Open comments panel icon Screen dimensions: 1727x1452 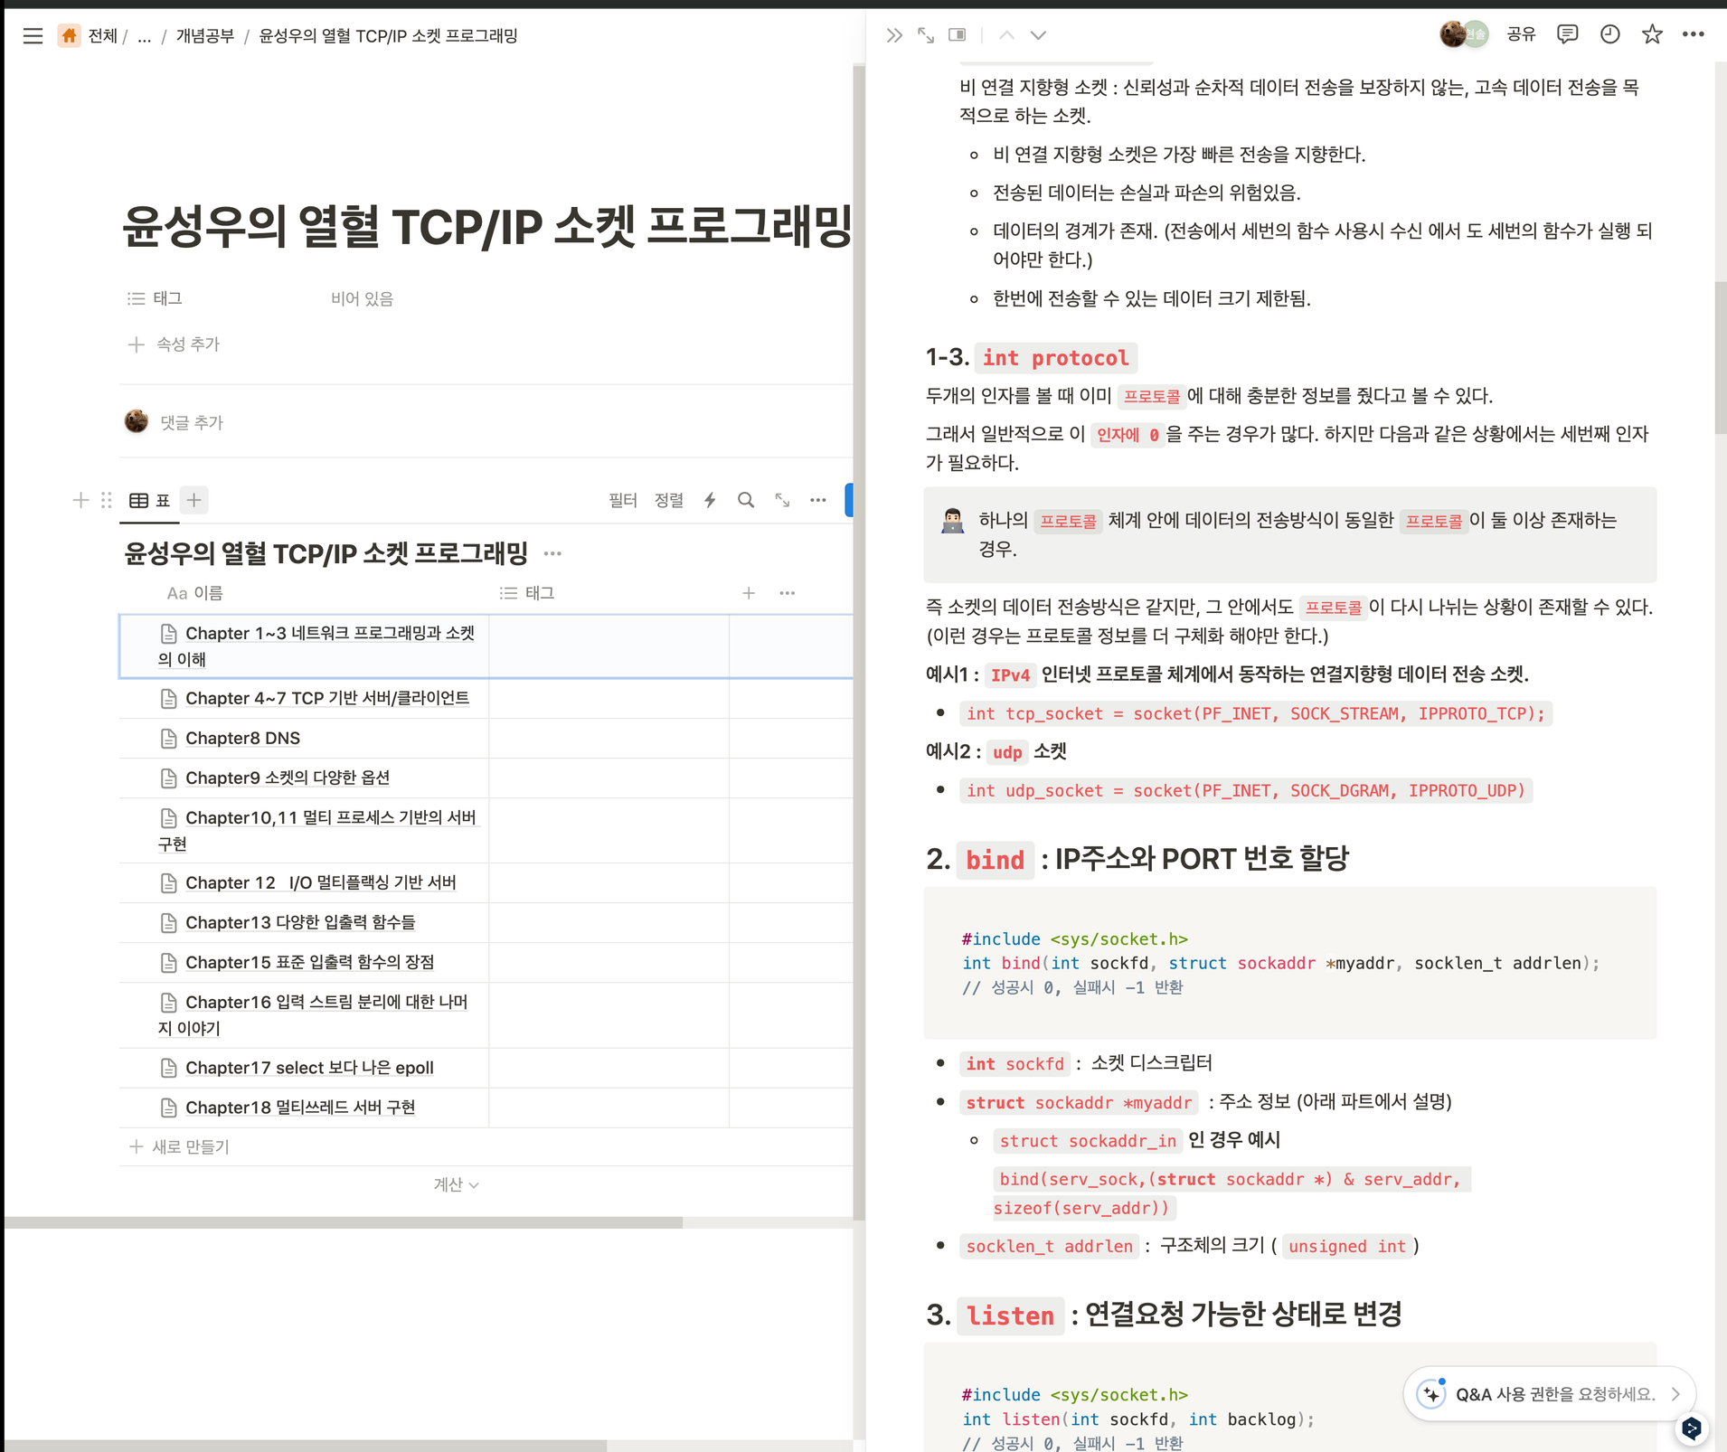(x=1568, y=34)
